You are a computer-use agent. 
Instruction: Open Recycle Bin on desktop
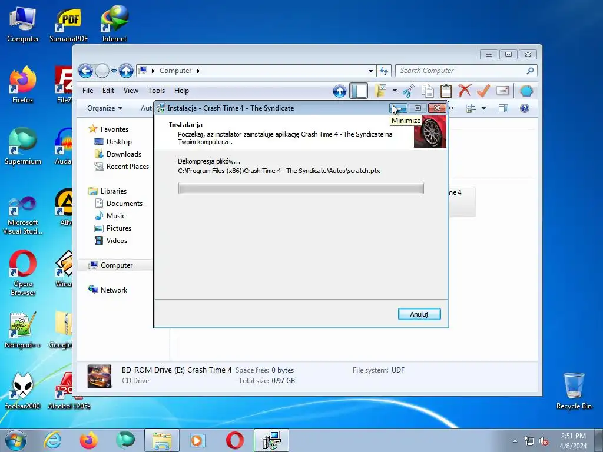click(x=574, y=391)
